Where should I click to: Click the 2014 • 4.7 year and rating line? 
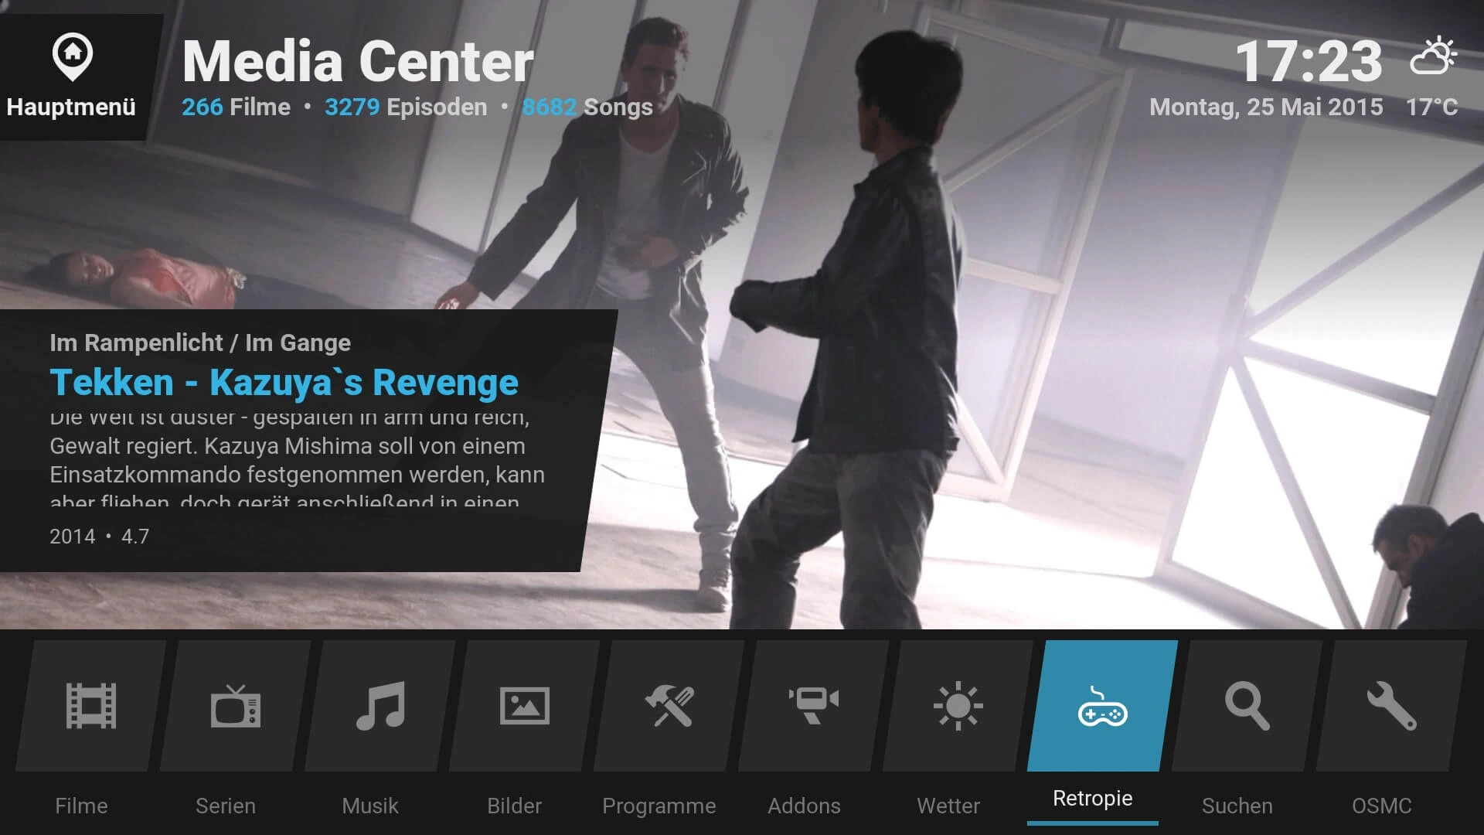coord(100,537)
